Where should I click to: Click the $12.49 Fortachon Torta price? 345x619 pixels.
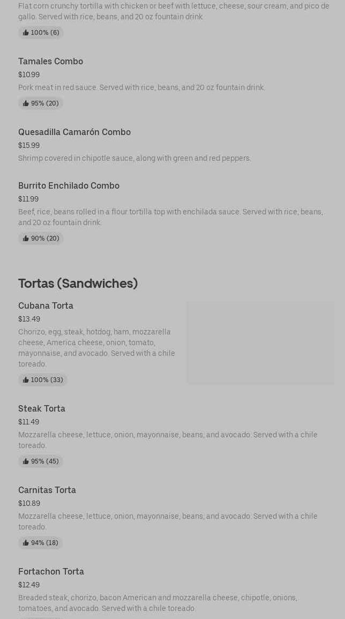point(29,585)
